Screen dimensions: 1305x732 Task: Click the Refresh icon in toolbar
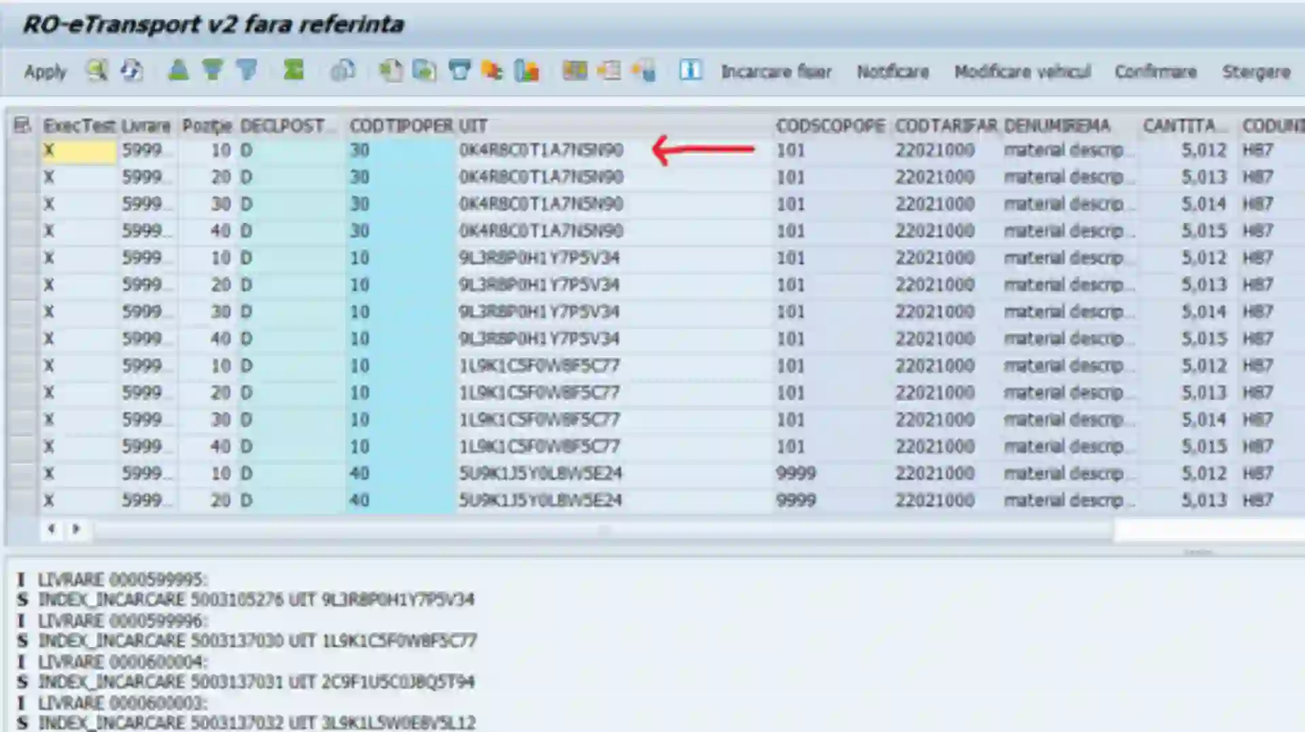132,71
